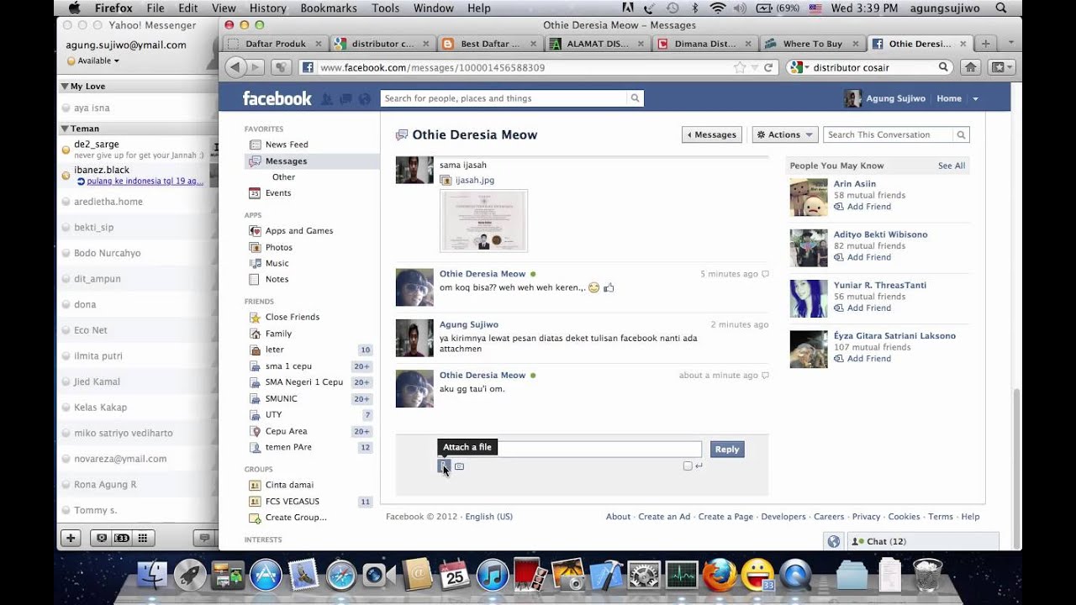Click Facebook friend requests icon
The image size is (1076, 605).
[x=326, y=98]
